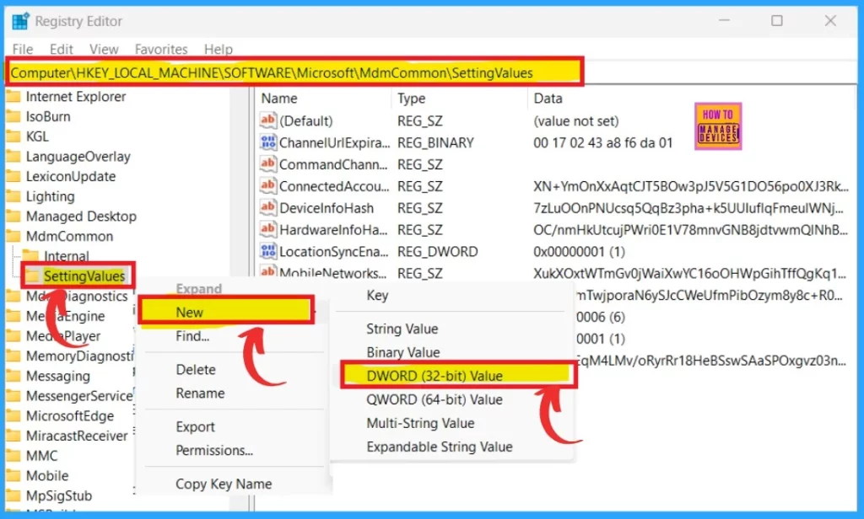Screen dimensions: 864x519
Task: Click the ConnectedAccou string value icon
Action: (267, 185)
